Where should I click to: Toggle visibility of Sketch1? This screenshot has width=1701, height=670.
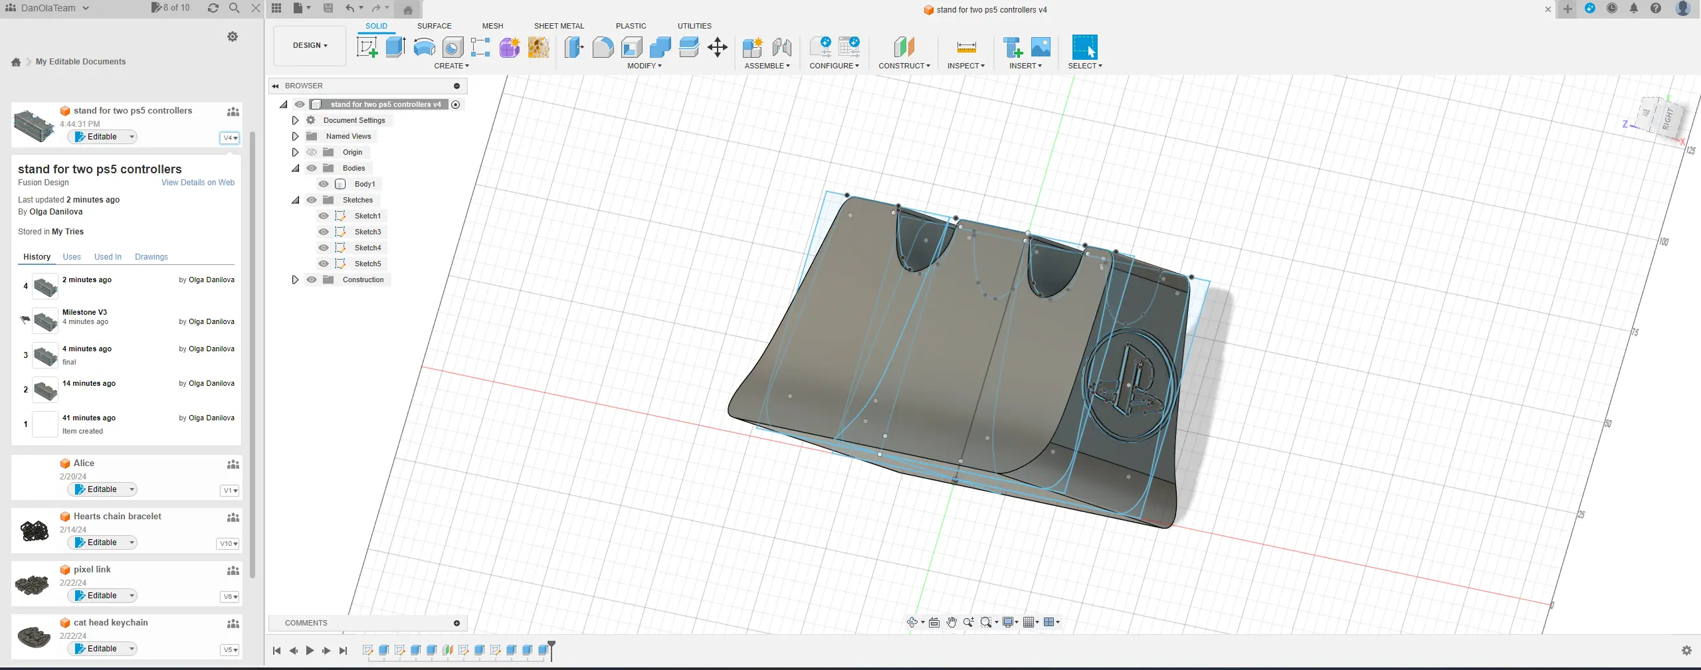click(324, 216)
